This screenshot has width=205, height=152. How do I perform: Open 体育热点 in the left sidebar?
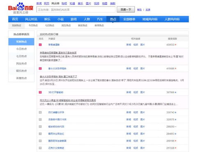pyautogui.click(x=21, y=78)
